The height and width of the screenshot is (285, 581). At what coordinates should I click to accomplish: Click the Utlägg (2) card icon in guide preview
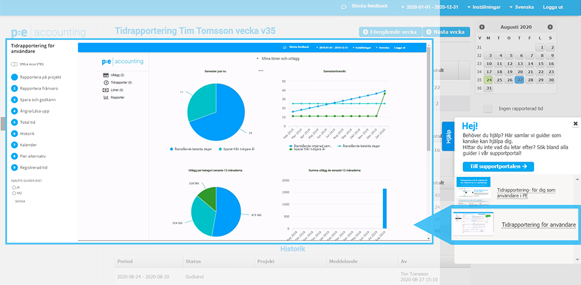pos(106,75)
